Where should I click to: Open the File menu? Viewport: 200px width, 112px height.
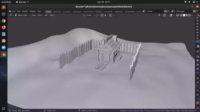coord(14,11)
